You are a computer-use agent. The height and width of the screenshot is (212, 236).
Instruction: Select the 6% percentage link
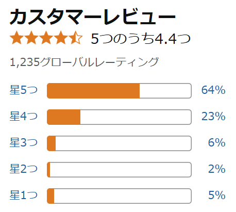tap(217, 142)
